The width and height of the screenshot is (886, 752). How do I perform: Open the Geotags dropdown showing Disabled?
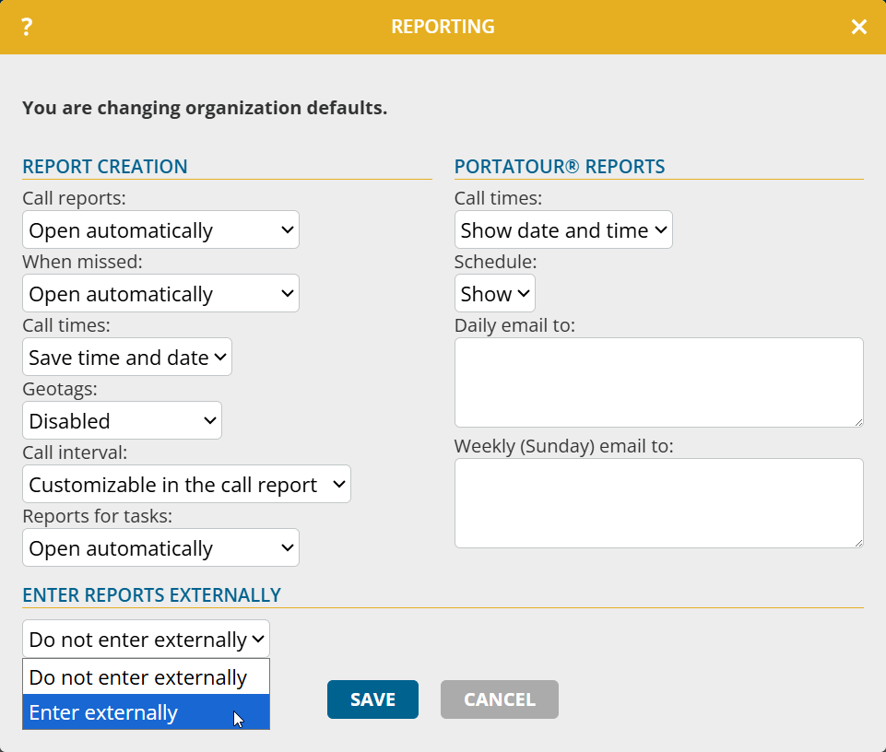(x=122, y=421)
